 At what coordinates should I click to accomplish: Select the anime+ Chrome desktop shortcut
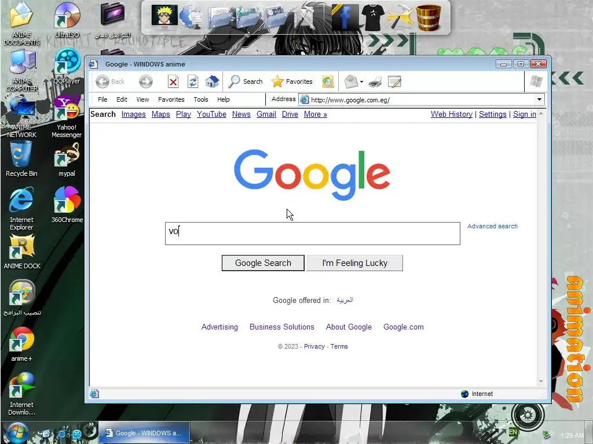click(x=21, y=345)
